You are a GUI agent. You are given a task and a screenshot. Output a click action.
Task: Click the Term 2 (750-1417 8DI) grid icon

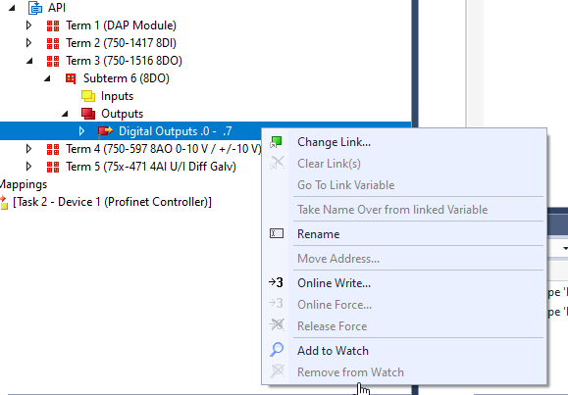(53, 43)
